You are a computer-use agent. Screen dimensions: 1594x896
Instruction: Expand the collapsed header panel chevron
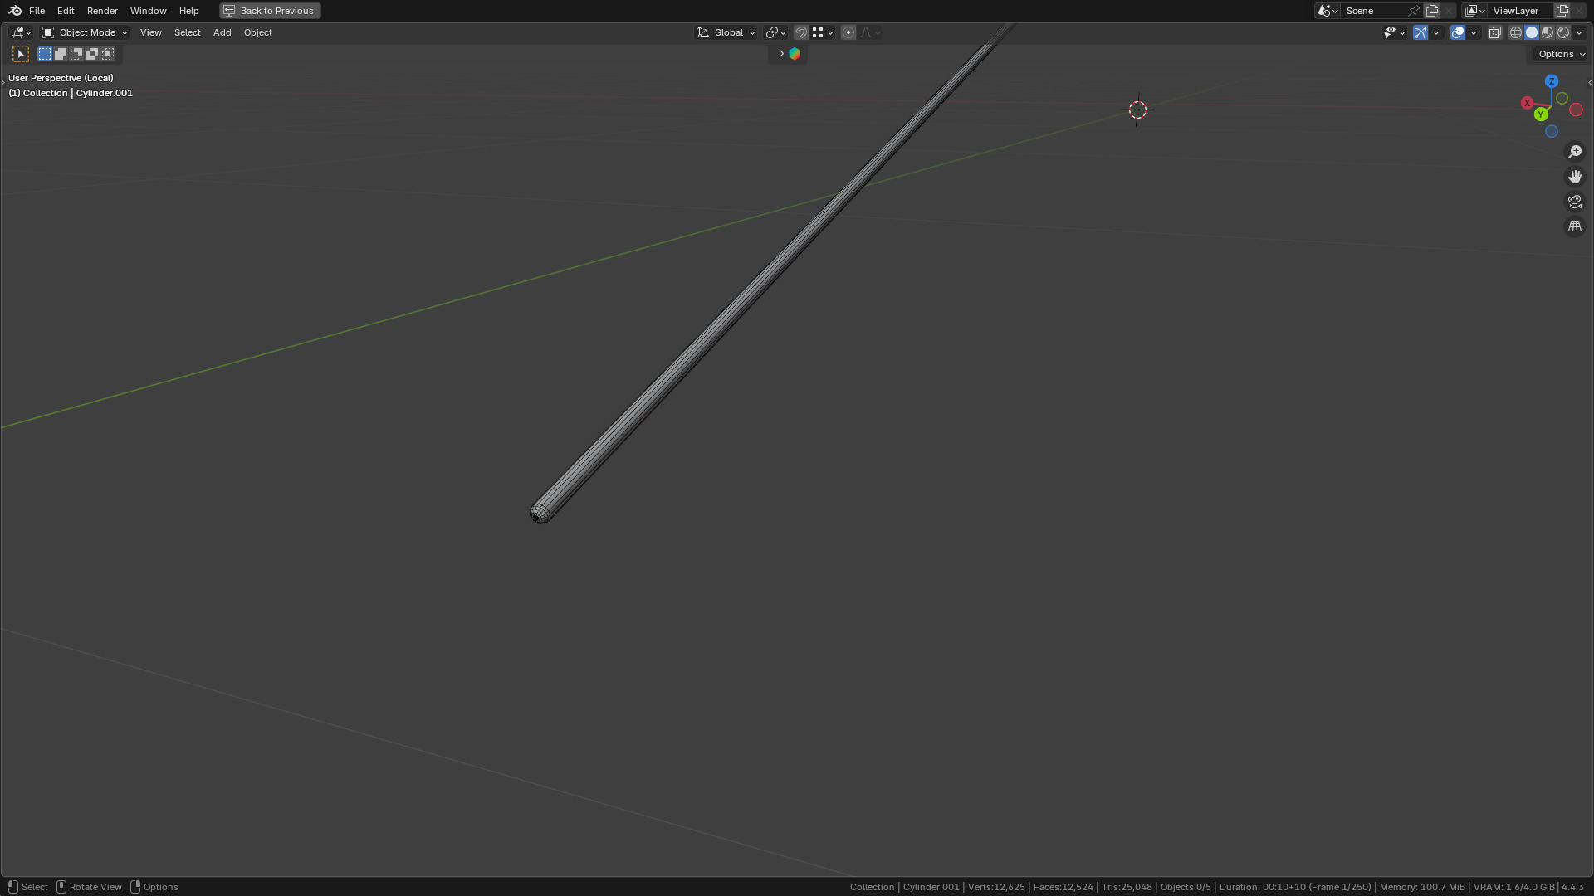click(x=780, y=54)
